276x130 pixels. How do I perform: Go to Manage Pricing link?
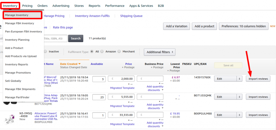pos(54,16)
